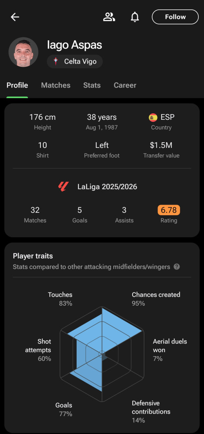Open the player traits help icon
Viewport: 204px width, 434px height.
177,267
